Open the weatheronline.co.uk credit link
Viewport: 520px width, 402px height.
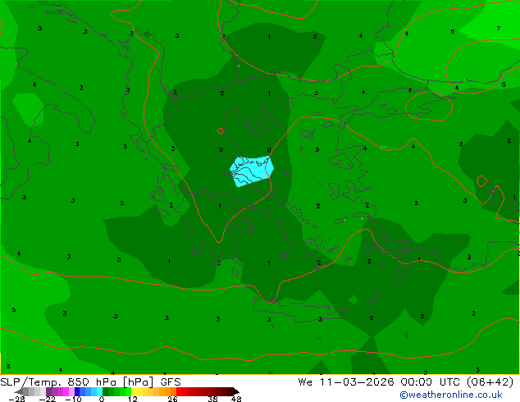[451, 395]
